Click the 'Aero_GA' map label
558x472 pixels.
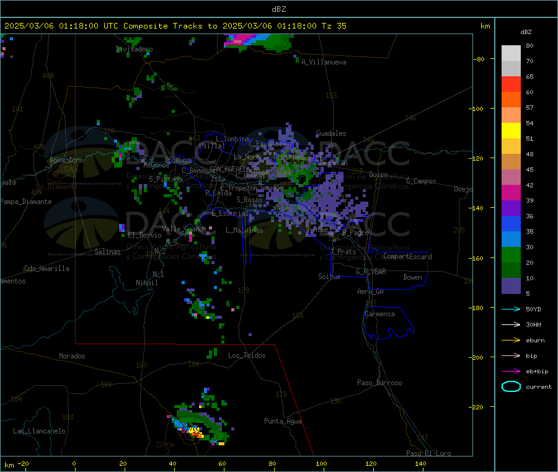coord(371,292)
